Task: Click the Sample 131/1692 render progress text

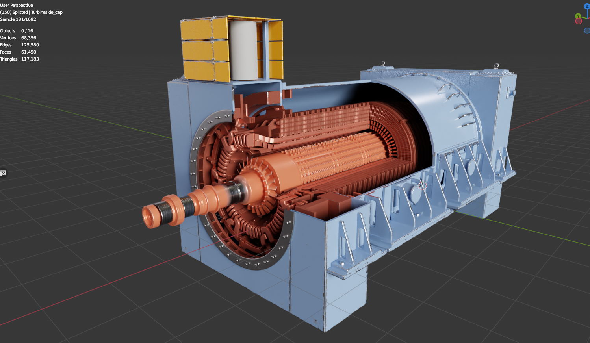Action: coord(18,19)
